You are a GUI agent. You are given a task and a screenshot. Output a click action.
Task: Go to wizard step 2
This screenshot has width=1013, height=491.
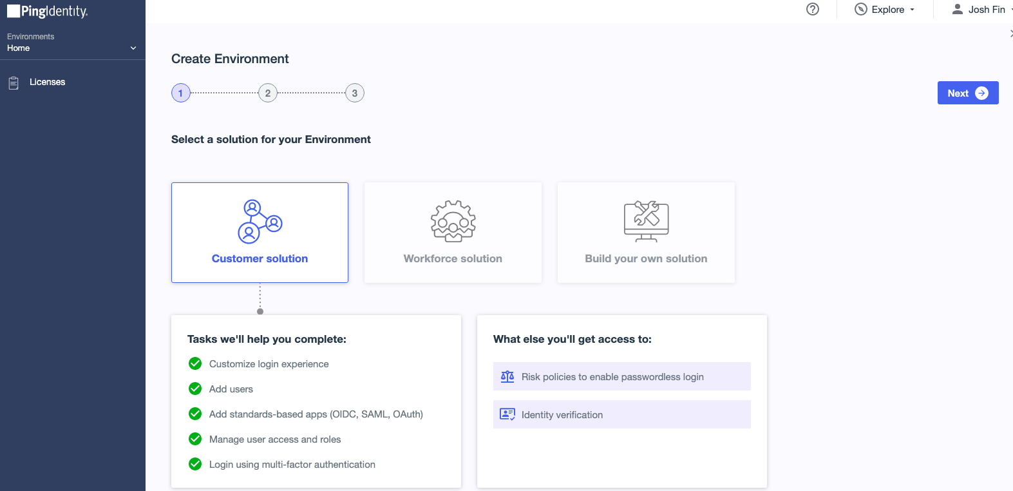coord(268,93)
